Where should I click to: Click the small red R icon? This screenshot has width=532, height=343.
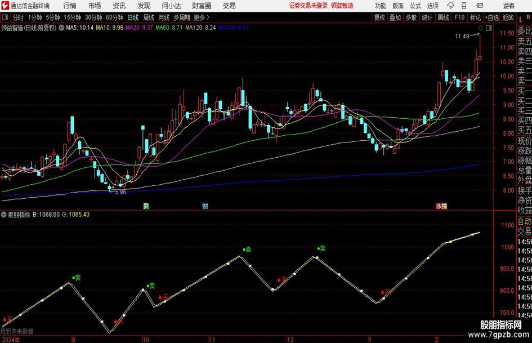coord(528,17)
